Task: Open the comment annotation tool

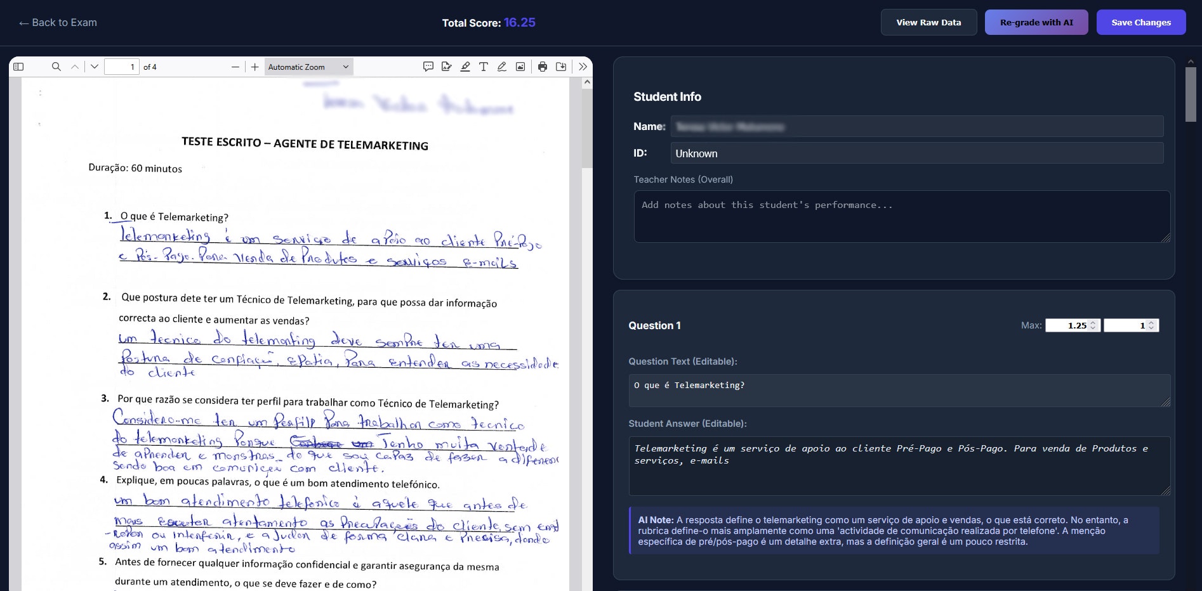Action: [x=428, y=66]
